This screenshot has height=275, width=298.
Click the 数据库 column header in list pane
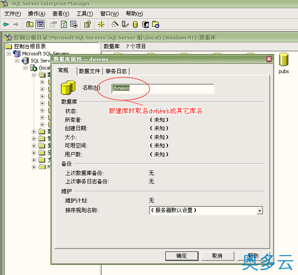(111, 46)
